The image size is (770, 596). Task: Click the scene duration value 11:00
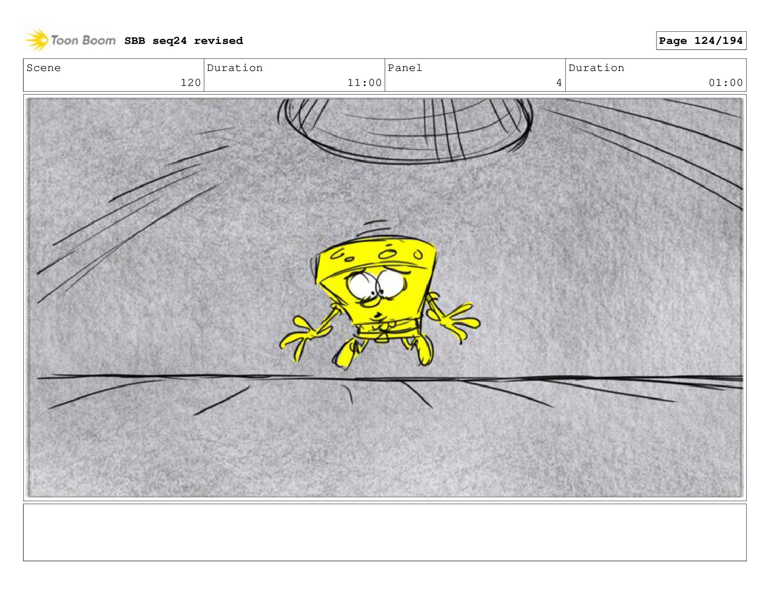click(364, 83)
